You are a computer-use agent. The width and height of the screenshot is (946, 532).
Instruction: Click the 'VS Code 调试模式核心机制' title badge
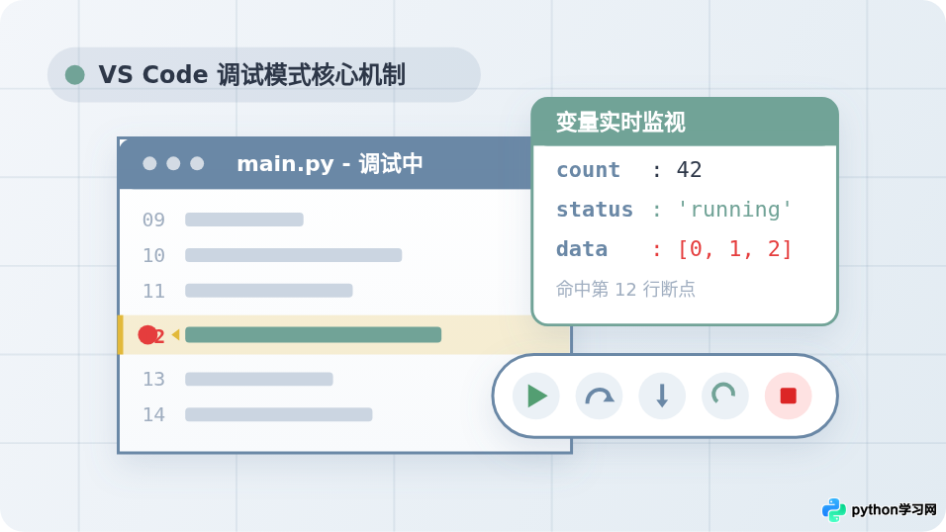coord(263,75)
